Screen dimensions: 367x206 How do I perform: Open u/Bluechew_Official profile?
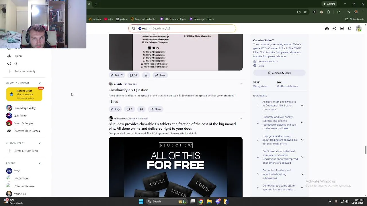click(x=124, y=118)
